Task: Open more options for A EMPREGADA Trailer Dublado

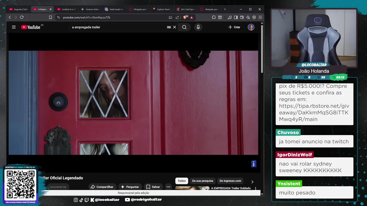Action: [255, 189]
